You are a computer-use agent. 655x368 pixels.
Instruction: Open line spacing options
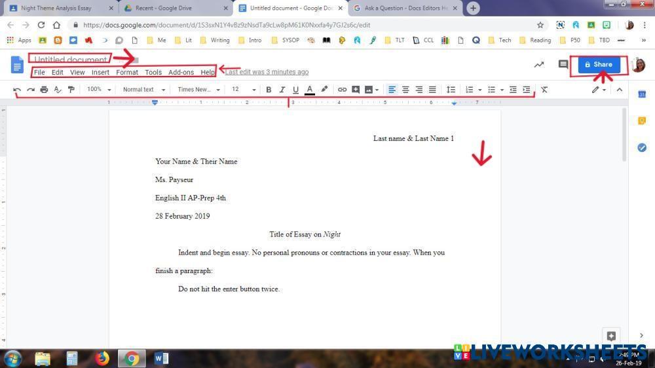point(451,90)
